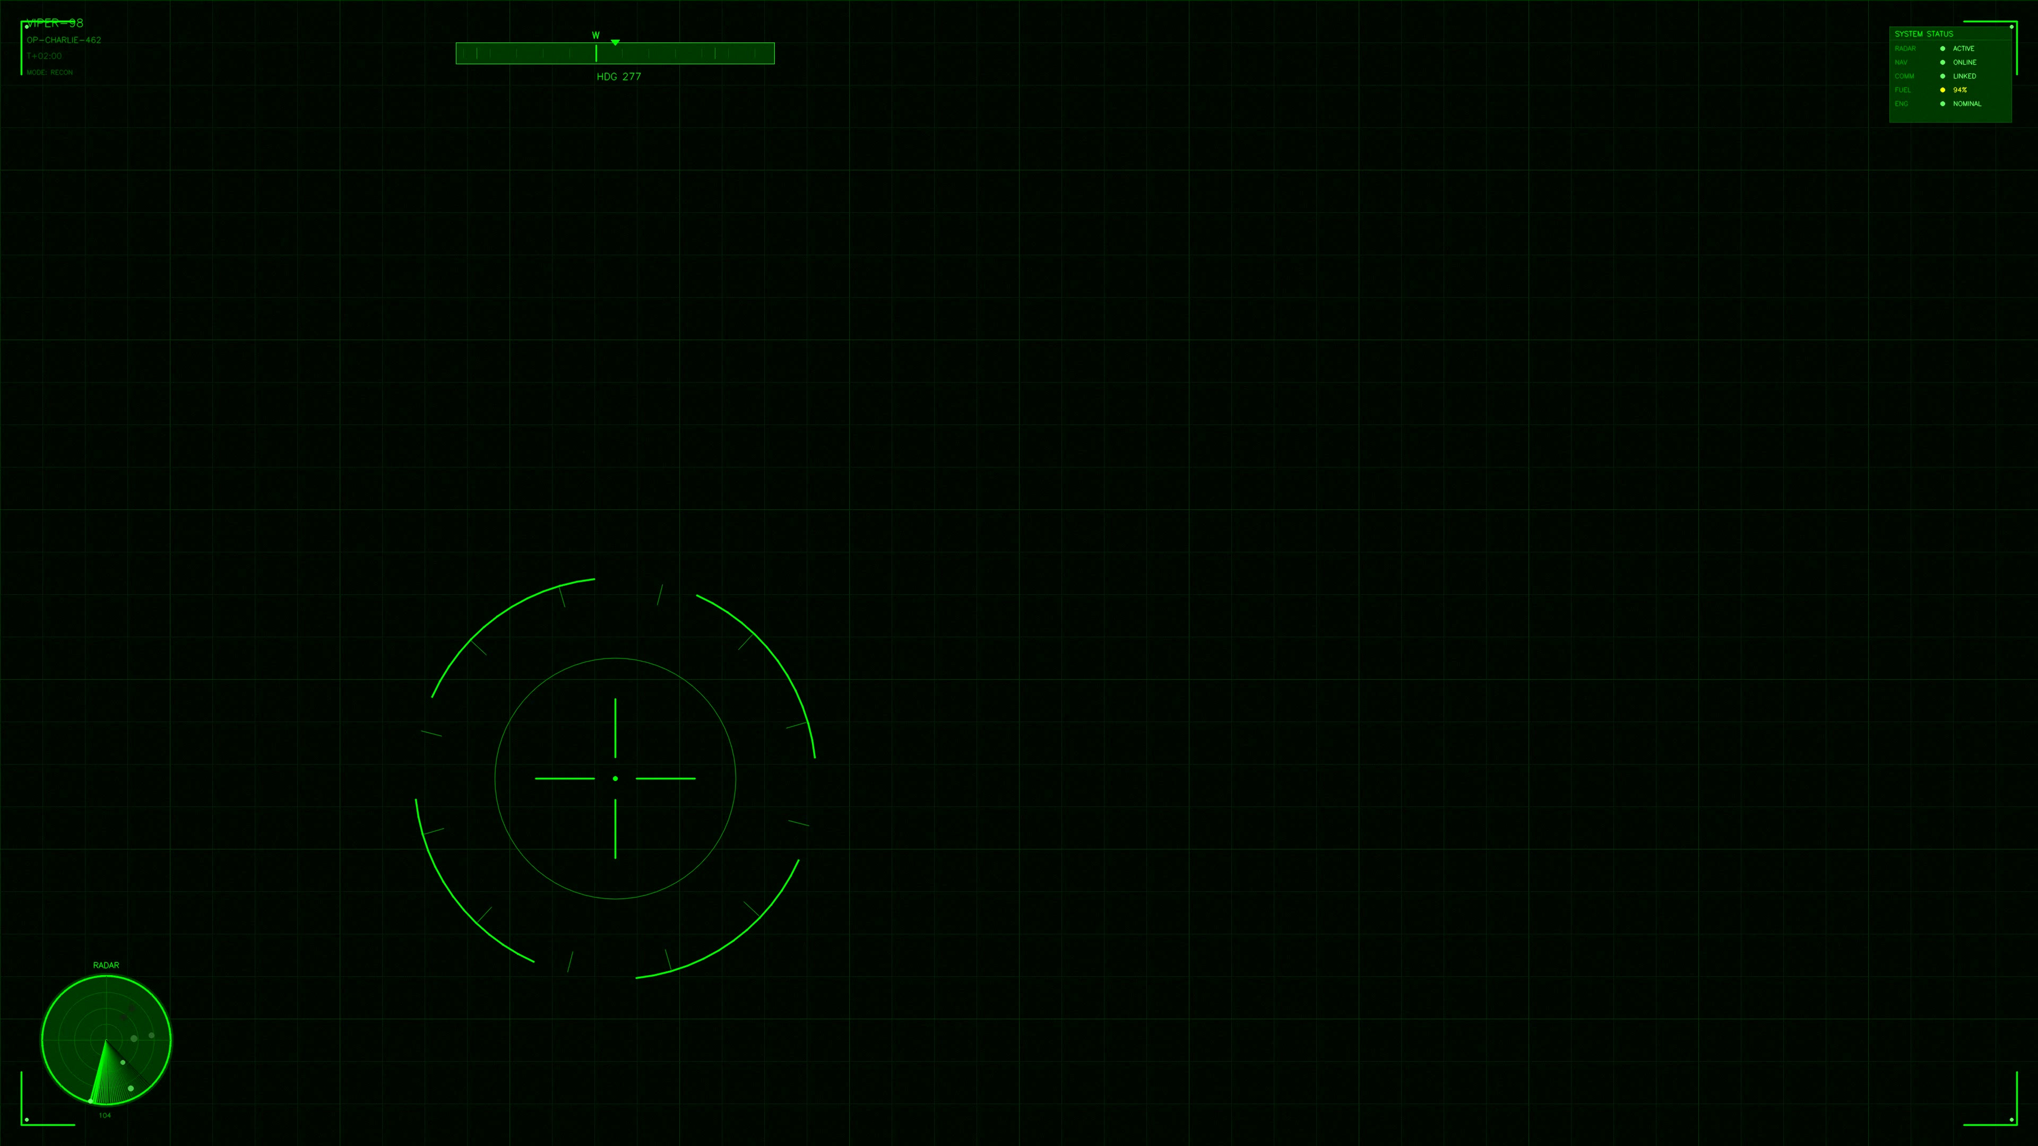
Task: Toggle the RADAR ACTIVE status light
Action: click(1943, 48)
